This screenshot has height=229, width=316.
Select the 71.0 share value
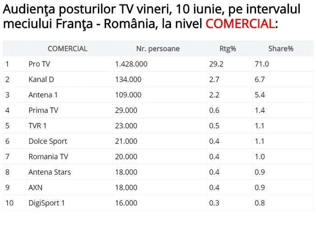tap(261, 64)
